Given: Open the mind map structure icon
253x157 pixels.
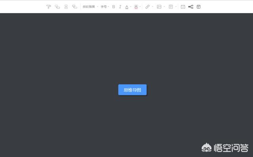Looking at the screenshot, I should pyautogui.click(x=191, y=7).
